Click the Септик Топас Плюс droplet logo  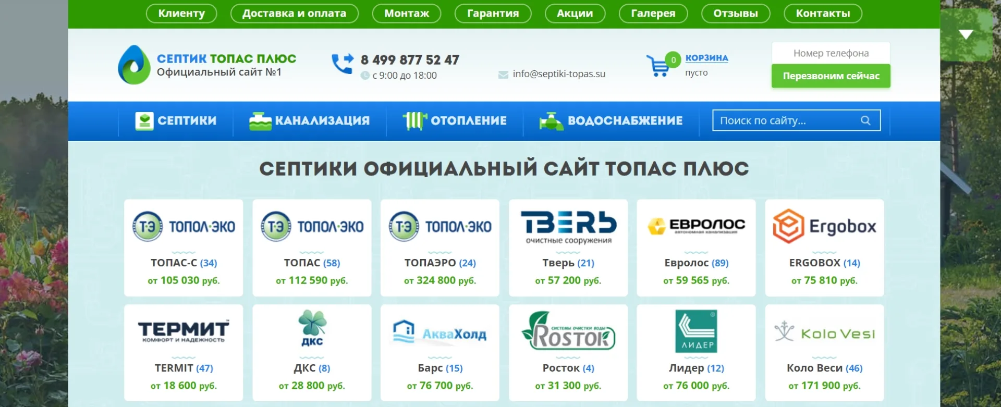134,65
